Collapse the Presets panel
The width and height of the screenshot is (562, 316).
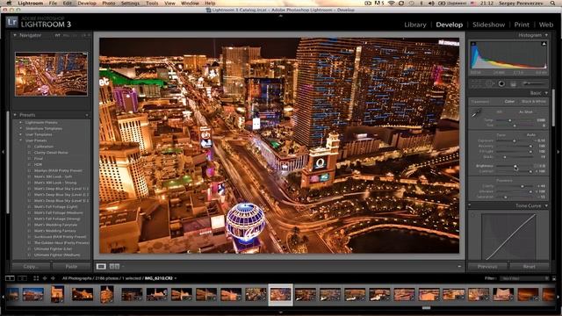[x=15, y=115]
